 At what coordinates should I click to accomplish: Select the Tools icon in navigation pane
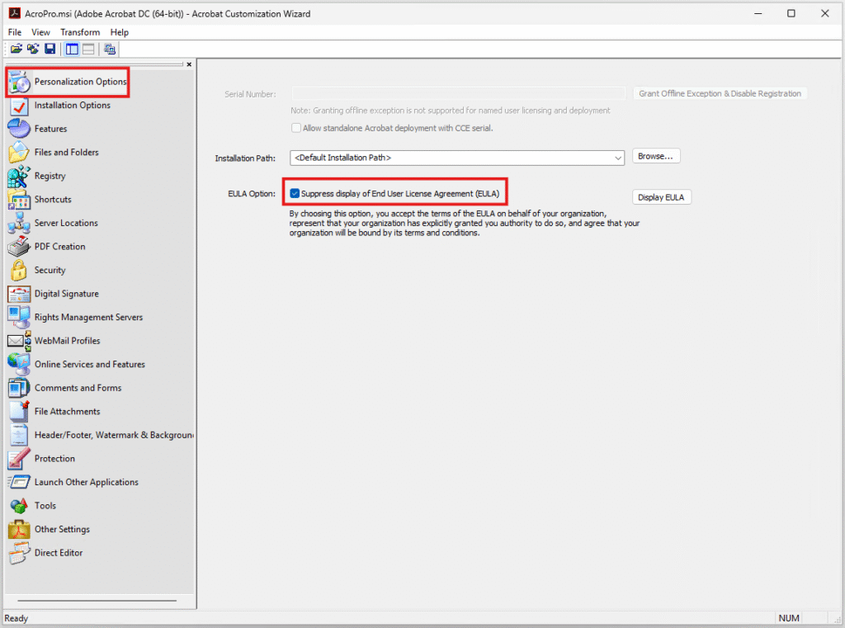19,506
